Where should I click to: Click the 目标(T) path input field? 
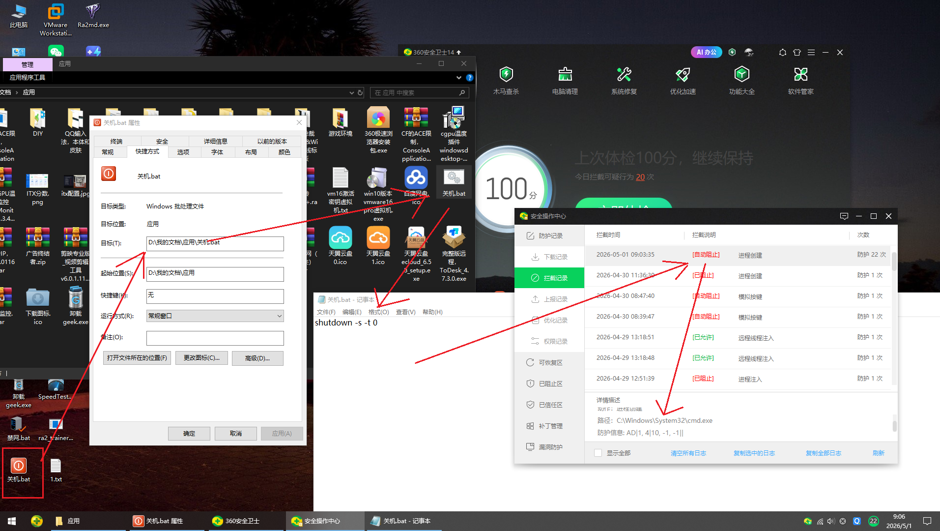[x=215, y=243]
